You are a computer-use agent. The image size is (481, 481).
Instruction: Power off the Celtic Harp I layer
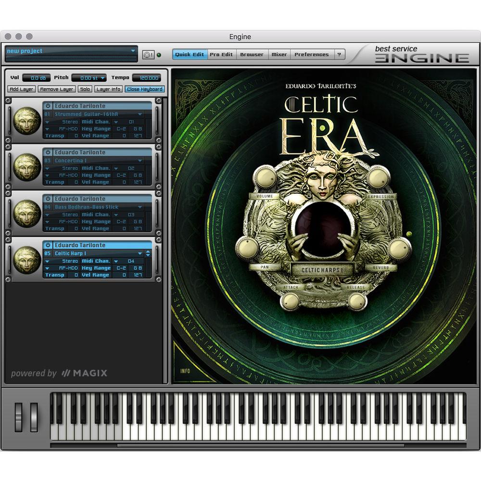pyautogui.click(x=47, y=245)
